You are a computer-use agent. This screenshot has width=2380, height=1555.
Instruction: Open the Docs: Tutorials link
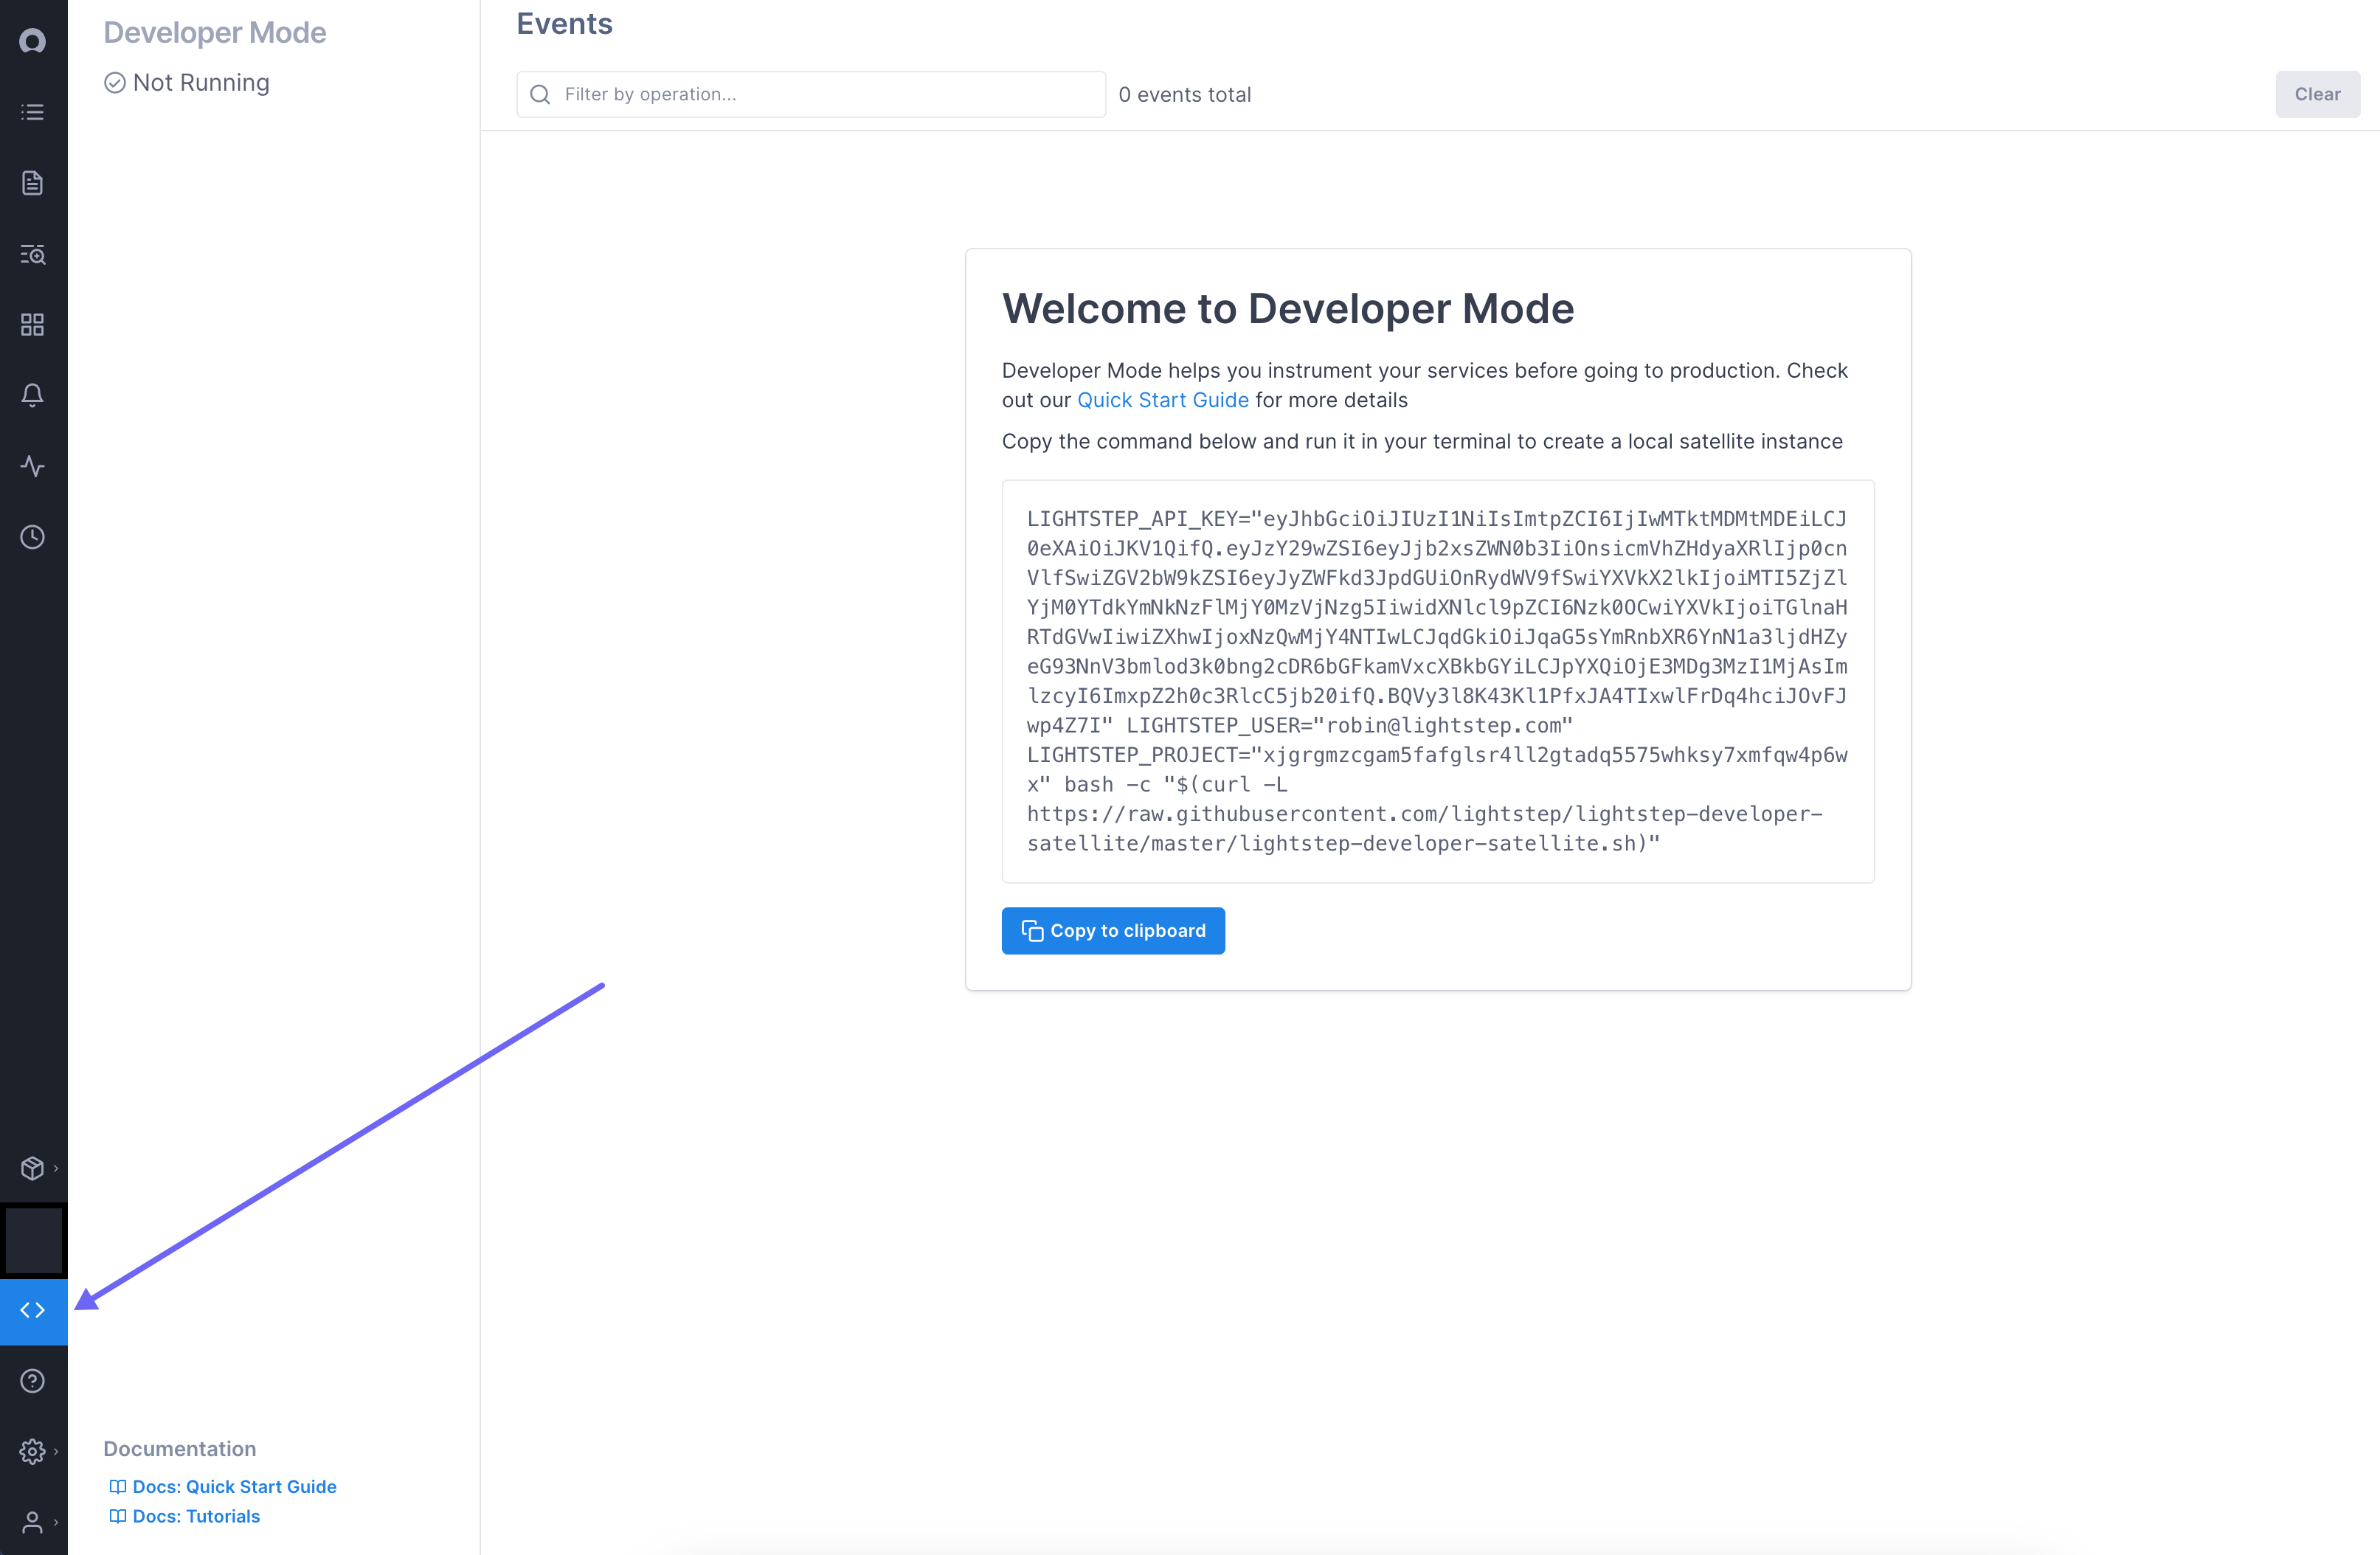pos(195,1516)
